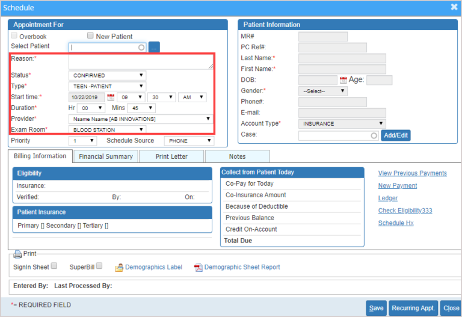Image resolution: width=462 pixels, height=317 pixels.
Task: Open the Account Type INSURANCE dropdown
Action: tap(341, 124)
